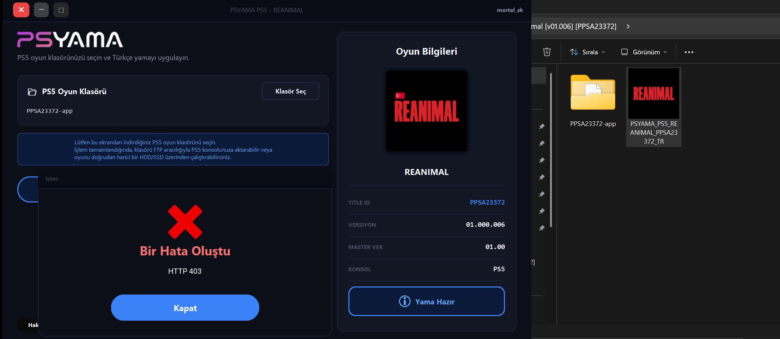Screen dimensions: 780x339
Task: Click the "REANIMAL" game name below cover
Action: 427,172
